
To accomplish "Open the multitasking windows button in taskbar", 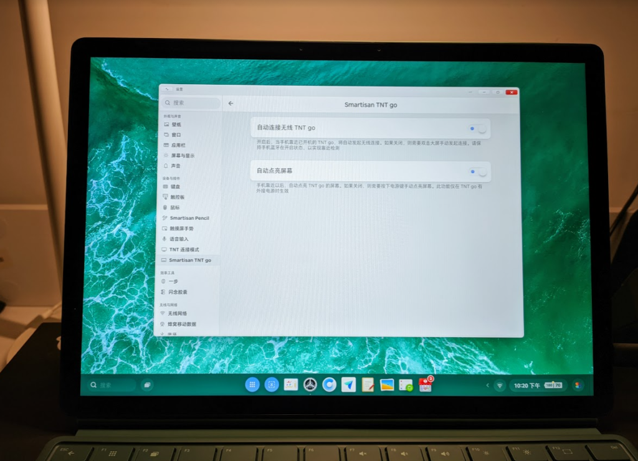I will (147, 385).
